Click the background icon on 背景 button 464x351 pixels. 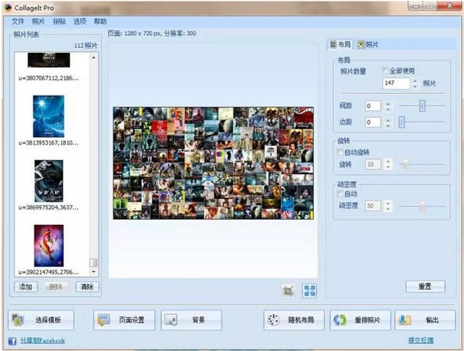[x=171, y=320]
